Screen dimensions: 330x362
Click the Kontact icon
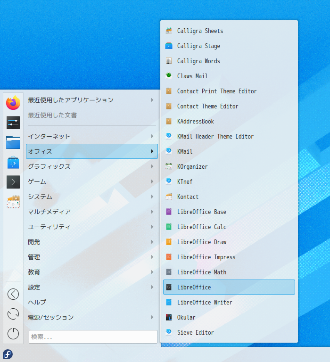pyautogui.click(x=169, y=197)
